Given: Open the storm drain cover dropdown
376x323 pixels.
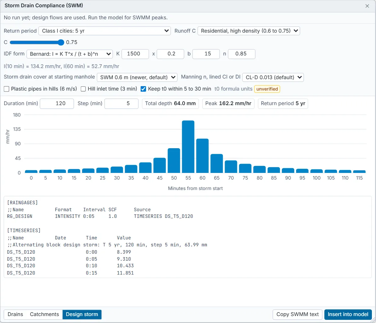Looking at the screenshot, I should point(137,77).
